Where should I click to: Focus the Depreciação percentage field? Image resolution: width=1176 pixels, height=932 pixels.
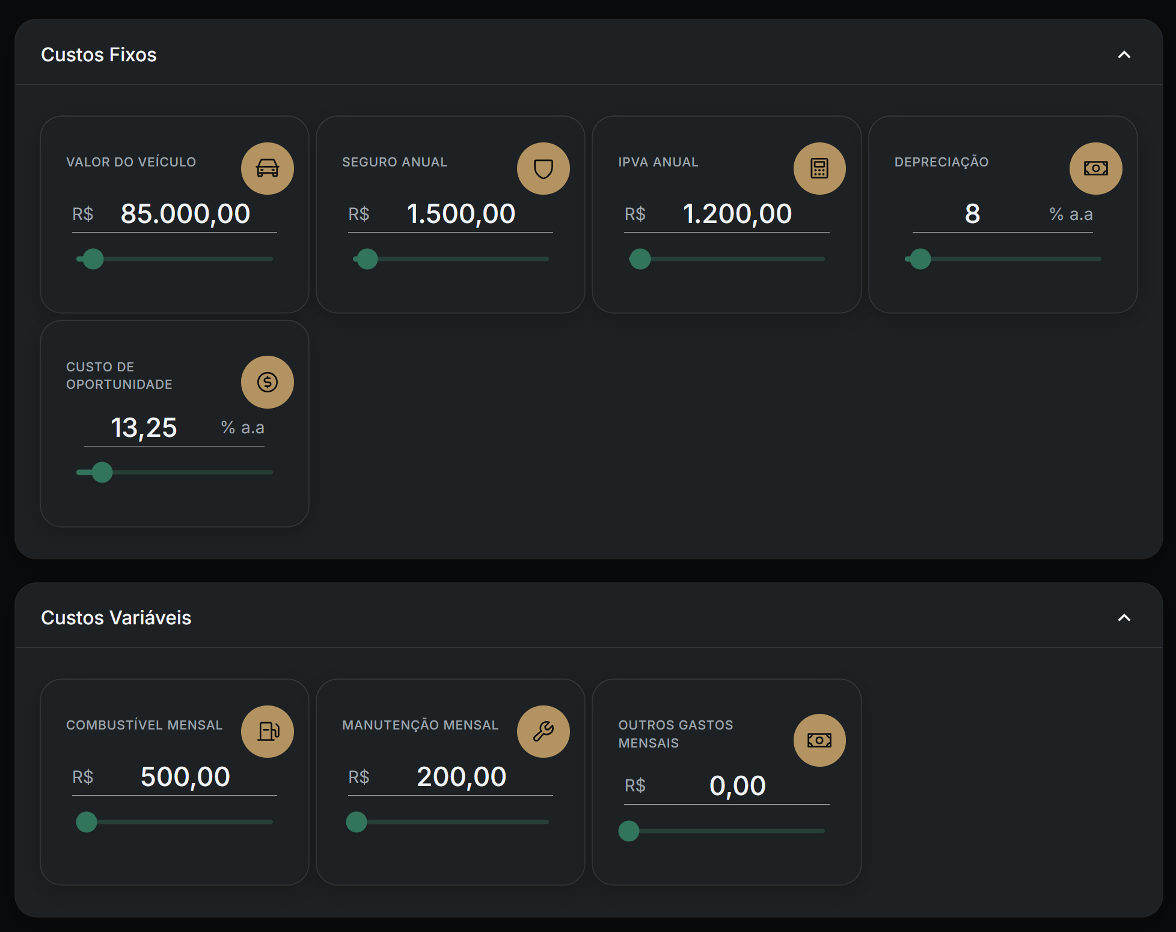[x=972, y=214]
